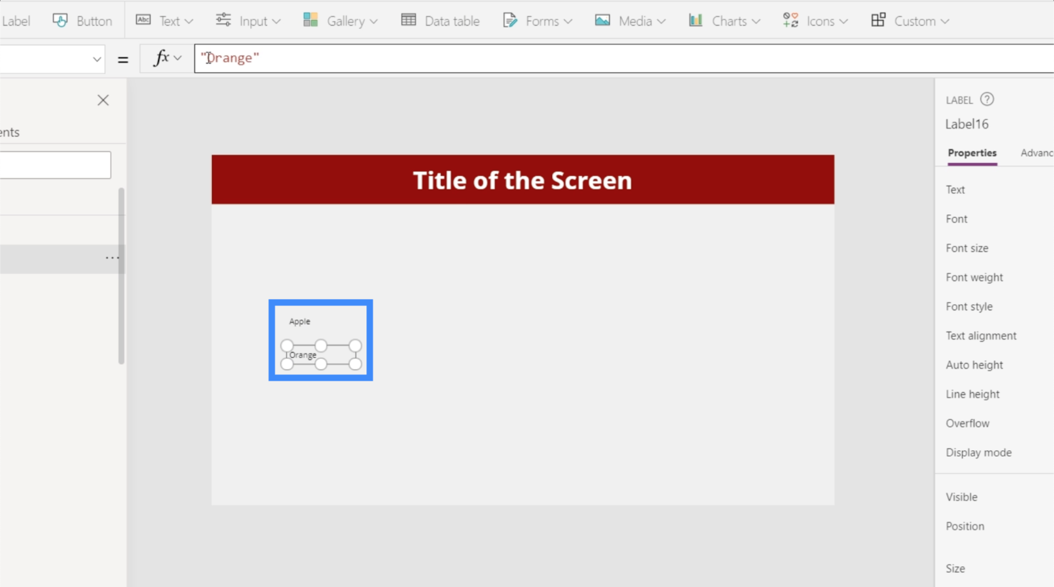Click the Custom components icon

878,20
